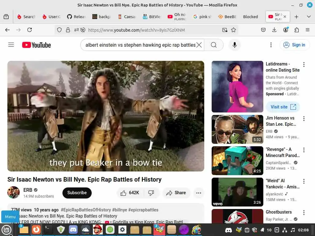
Task: Start voice search with microphone
Action: click(x=234, y=45)
